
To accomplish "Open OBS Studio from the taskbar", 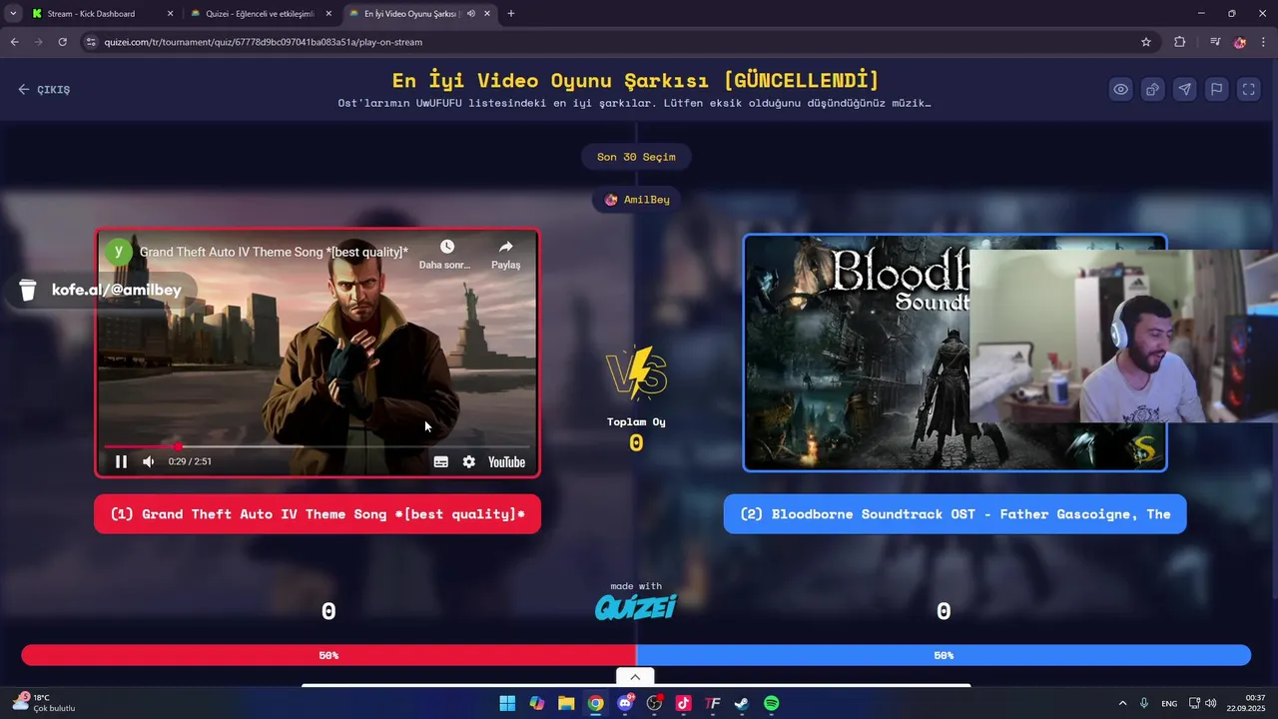I will (x=655, y=703).
